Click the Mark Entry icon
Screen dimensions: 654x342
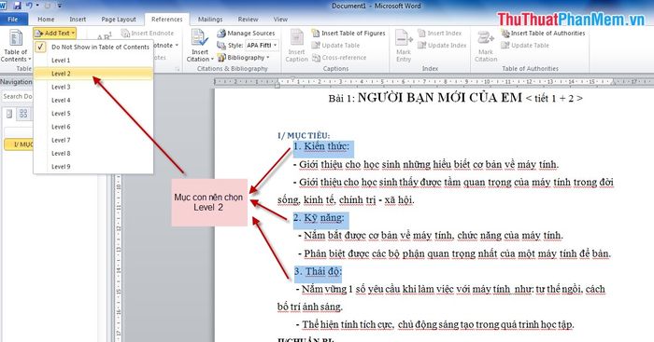404,38
